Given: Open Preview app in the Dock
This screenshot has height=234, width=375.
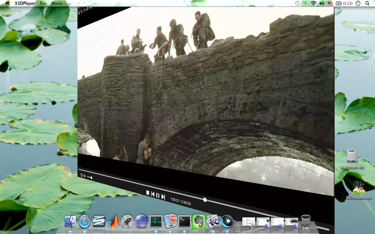Looking at the screenshot, I should pos(213,221).
